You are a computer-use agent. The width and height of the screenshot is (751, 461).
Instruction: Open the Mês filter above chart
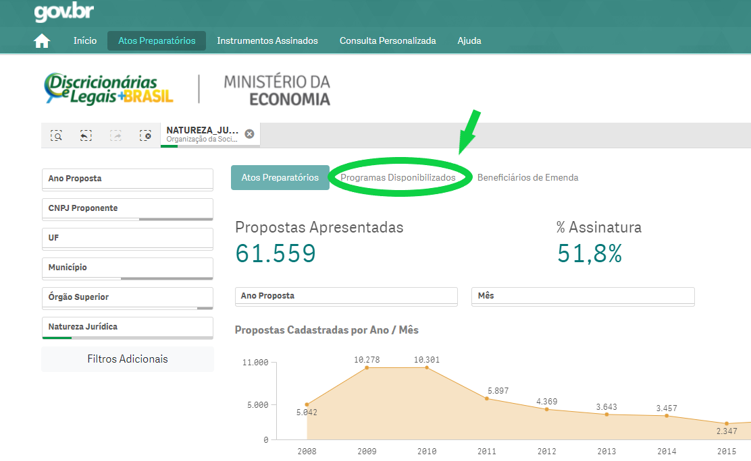point(582,296)
